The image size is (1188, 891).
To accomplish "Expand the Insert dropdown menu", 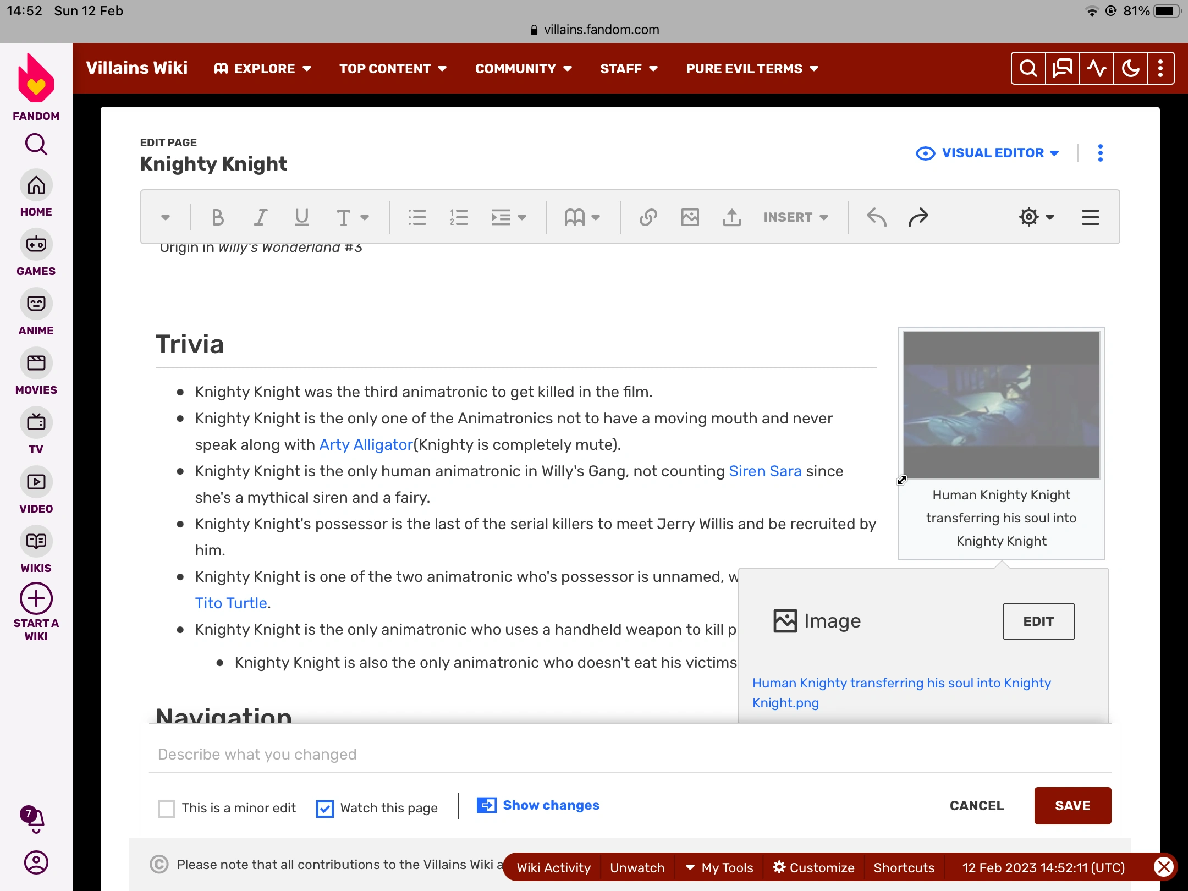I will pos(795,217).
